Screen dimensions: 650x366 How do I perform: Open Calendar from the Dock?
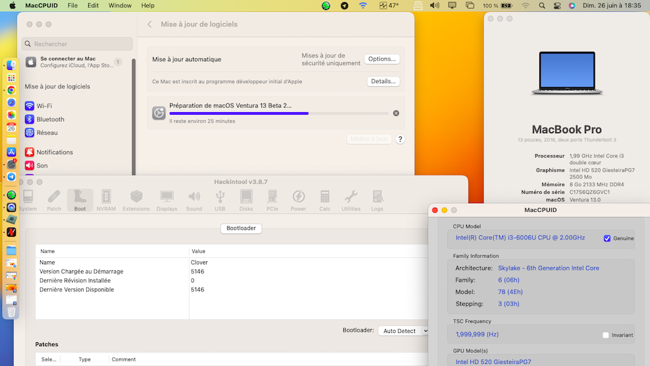click(x=11, y=127)
